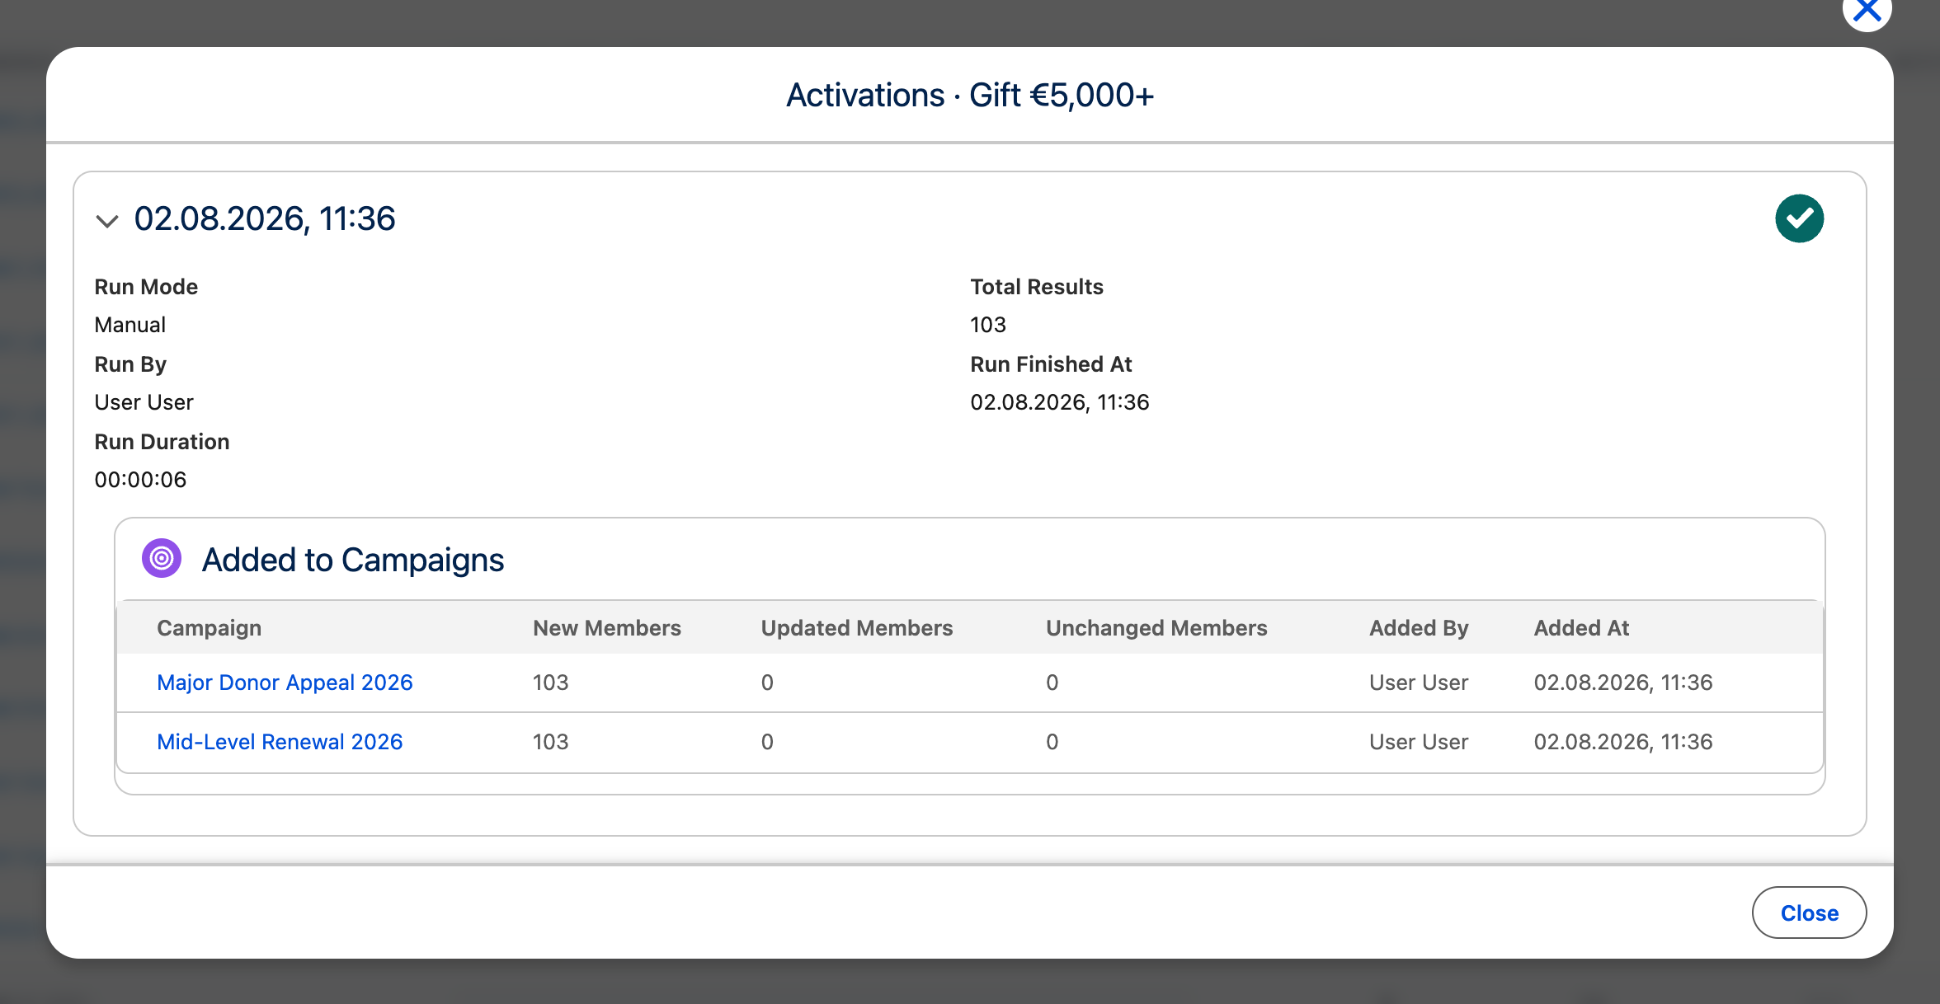Viewport: 1940px width, 1004px height.
Task: Close the modal with the X icon
Action: [1867, 11]
